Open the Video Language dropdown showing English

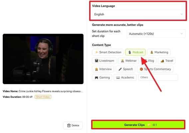139,14
